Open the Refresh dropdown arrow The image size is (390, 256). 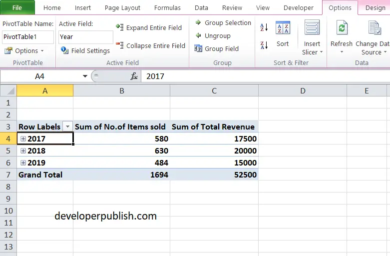342,52
